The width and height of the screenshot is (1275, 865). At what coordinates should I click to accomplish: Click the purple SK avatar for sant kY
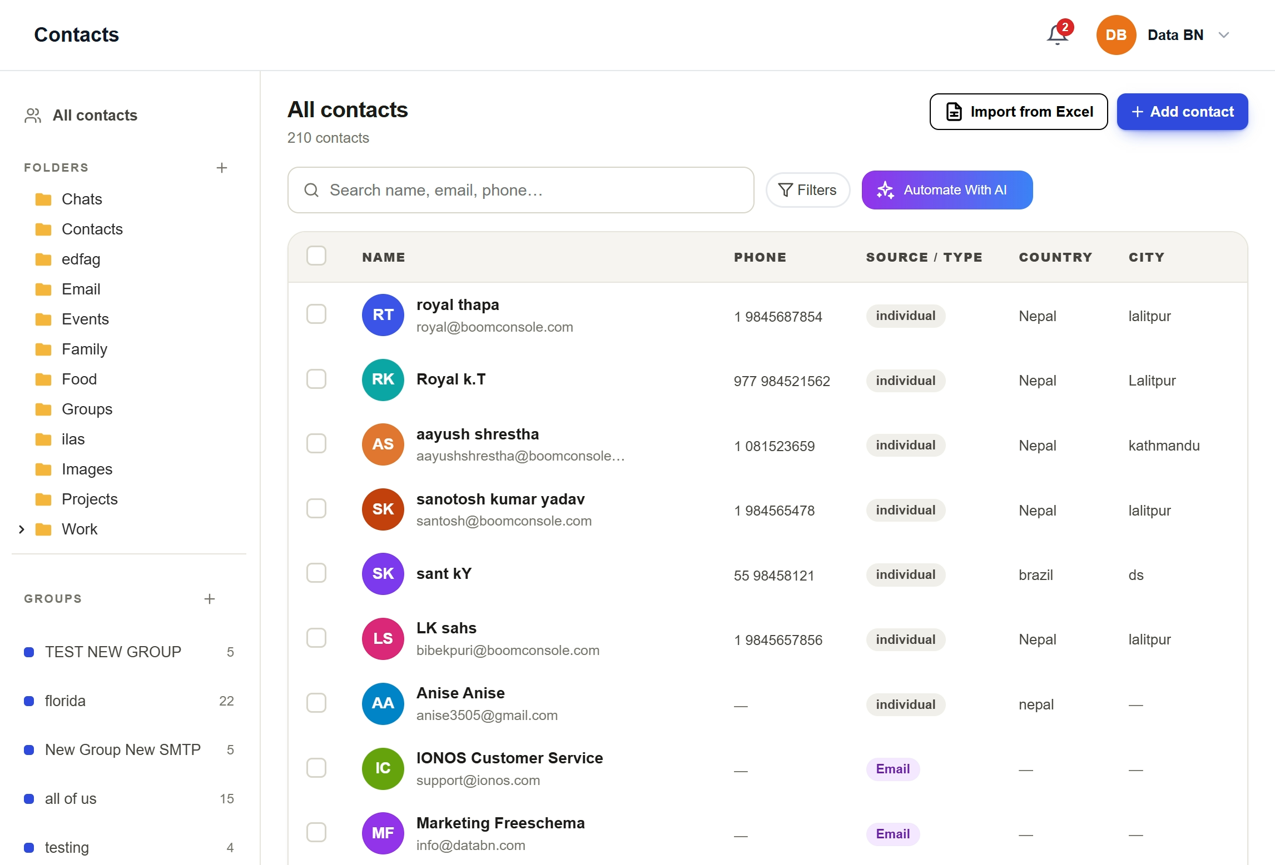coord(383,574)
